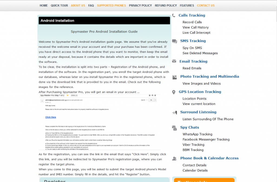Open Live Call Intercept link
The image size is (277, 182).
[x=196, y=33]
